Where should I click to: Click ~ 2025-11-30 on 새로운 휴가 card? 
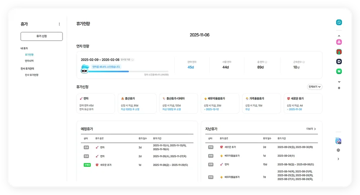pyautogui.click(x=294, y=109)
